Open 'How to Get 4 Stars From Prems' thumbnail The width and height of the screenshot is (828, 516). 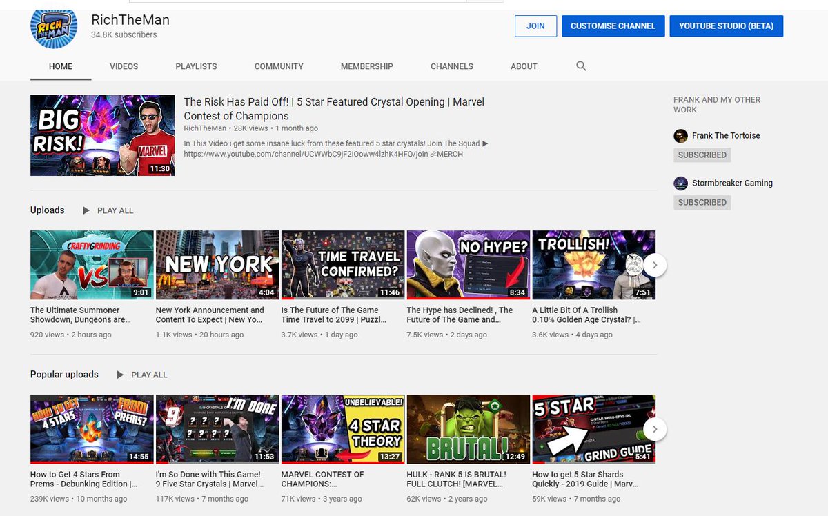tap(92, 429)
